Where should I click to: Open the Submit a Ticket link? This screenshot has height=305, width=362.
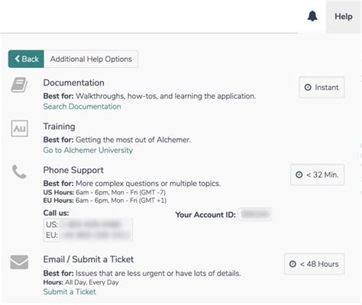[69, 292]
